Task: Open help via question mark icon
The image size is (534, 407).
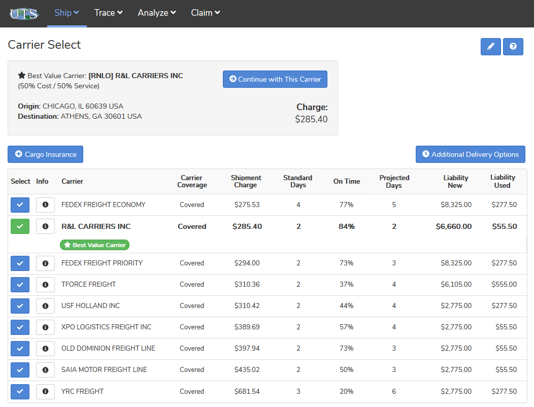Action: pyautogui.click(x=513, y=46)
